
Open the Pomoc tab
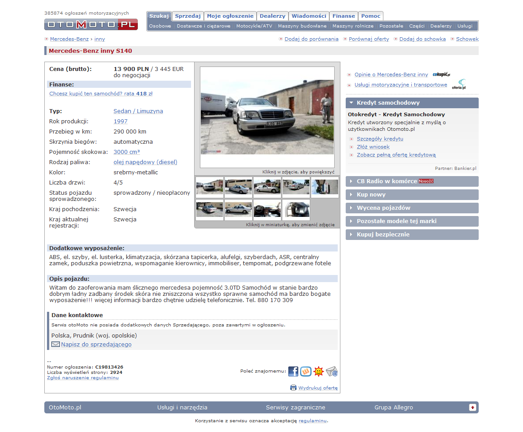click(371, 16)
